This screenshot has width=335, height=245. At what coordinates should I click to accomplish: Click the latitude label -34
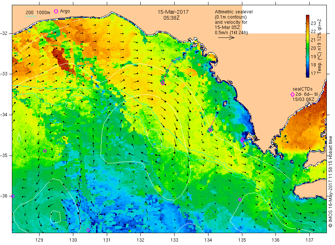click(x=4, y=115)
